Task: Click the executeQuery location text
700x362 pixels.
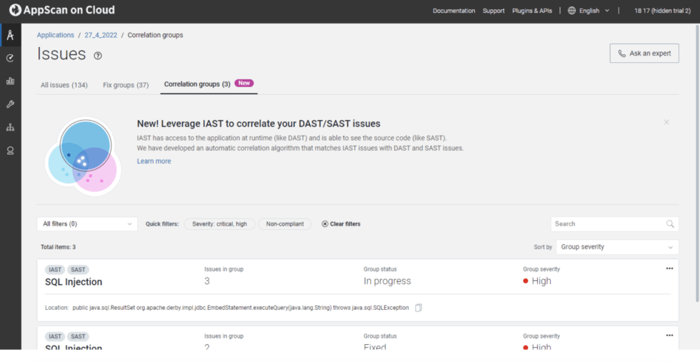Action: point(241,308)
